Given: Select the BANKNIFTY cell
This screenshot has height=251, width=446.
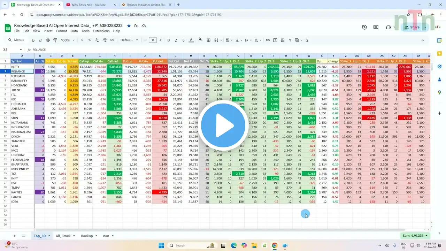Looking at the screenshot, I should [x=22, y=81].
